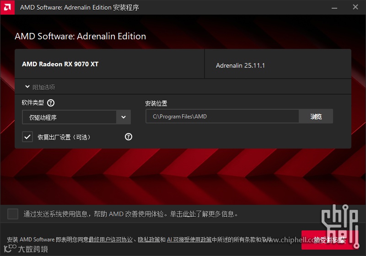Click the Adrenalin 25.11.1 version text

(x=241, y=65)
